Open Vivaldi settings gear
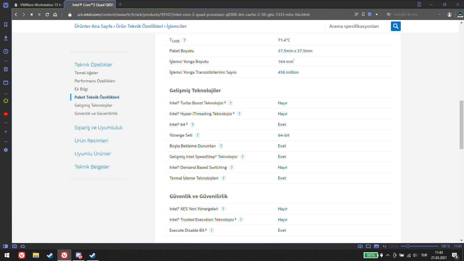Image resolution: width=464 pixels, height=261 pixels. coord(6,150)
